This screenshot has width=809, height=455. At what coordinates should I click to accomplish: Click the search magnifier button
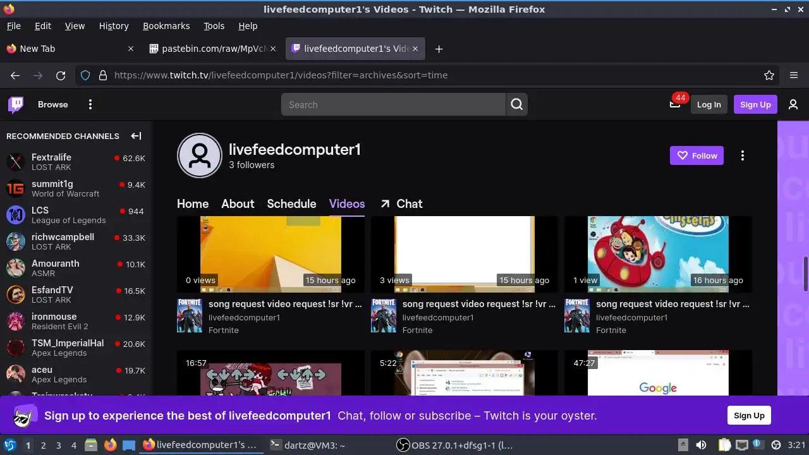click(x=517, y=105)
